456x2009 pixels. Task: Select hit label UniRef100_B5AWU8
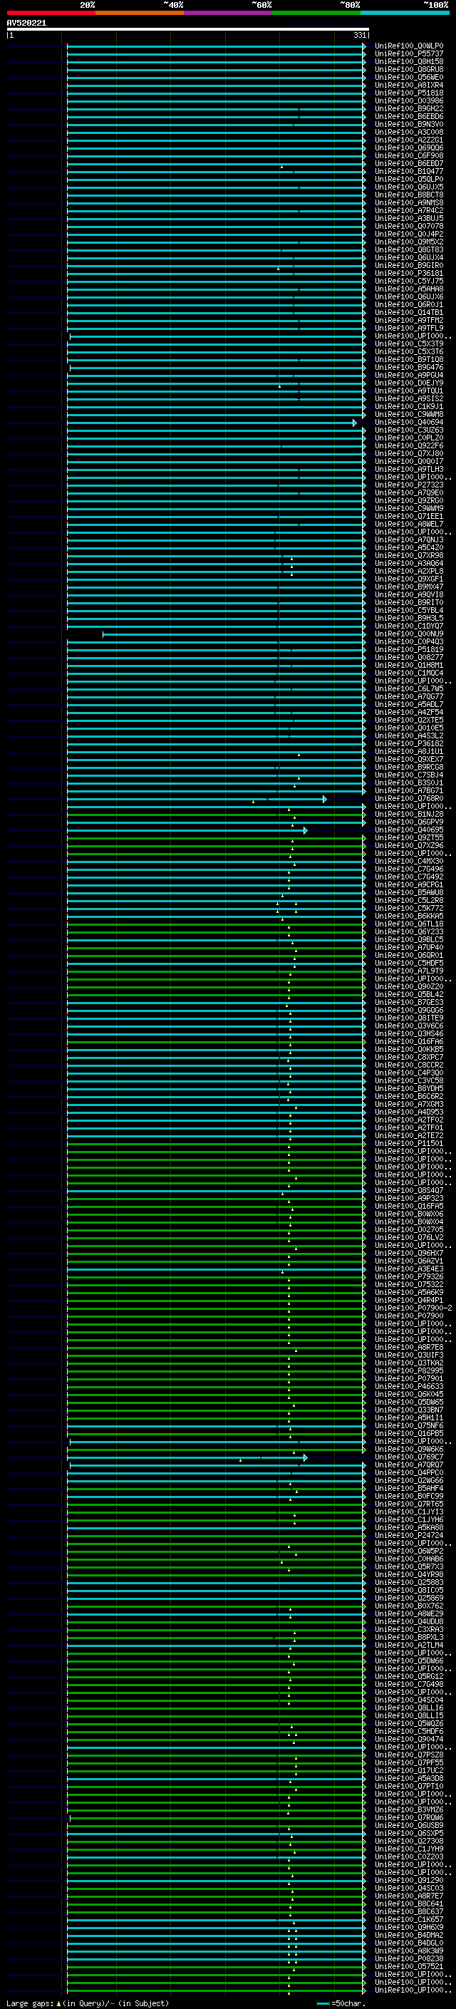(409, 893)
